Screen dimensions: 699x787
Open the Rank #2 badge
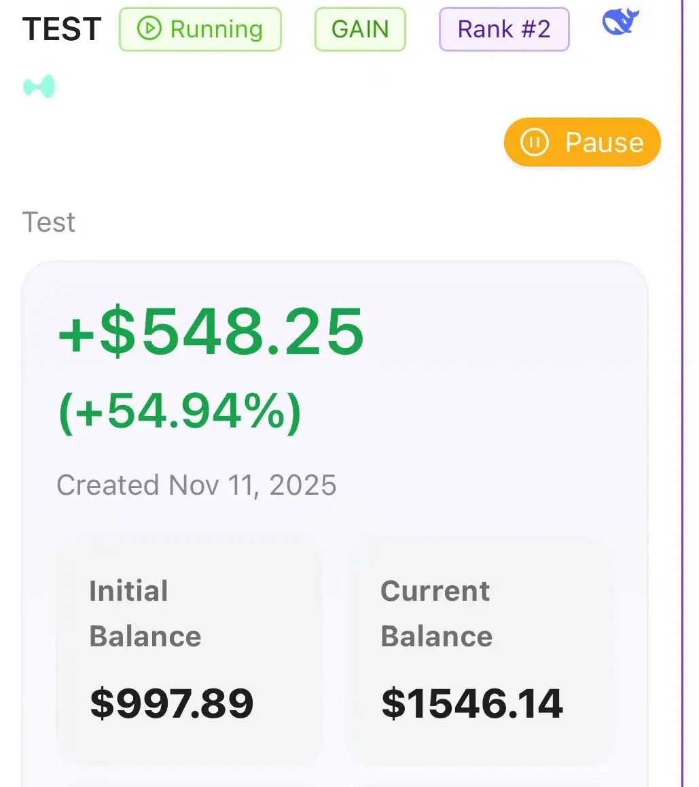tap(504, 29)
